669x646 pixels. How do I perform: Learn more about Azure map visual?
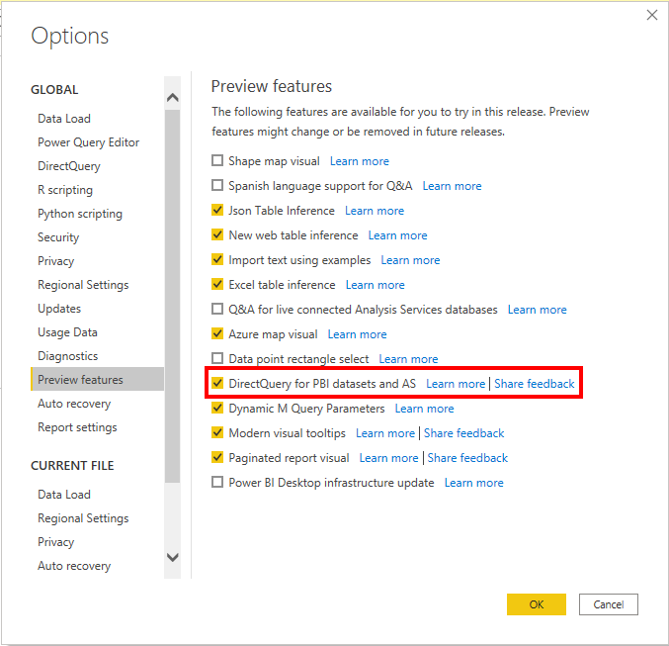[357, 334]
